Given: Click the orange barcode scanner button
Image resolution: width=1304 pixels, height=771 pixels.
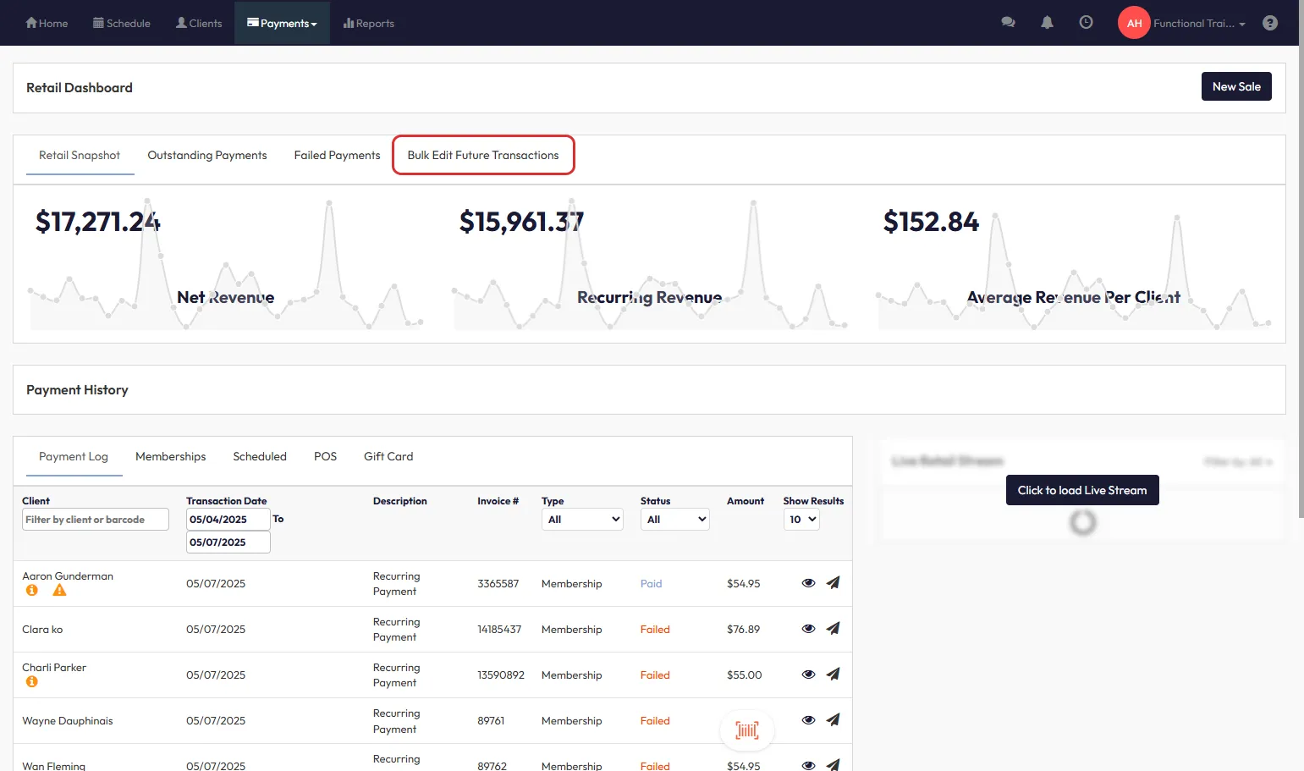Looking at the screenshot, I should pos(746,730).
